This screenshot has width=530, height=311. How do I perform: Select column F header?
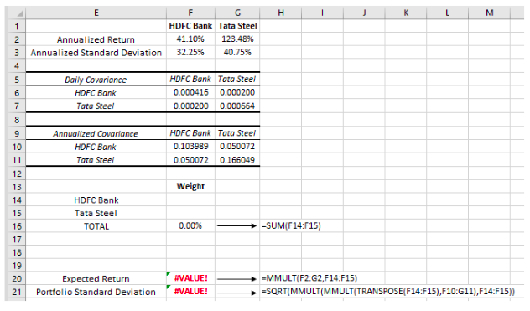click(190, 13)
